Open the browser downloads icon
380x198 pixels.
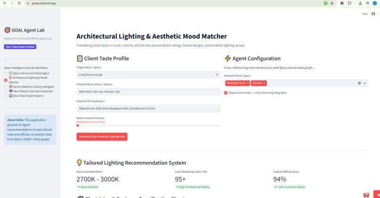point(360,3)
